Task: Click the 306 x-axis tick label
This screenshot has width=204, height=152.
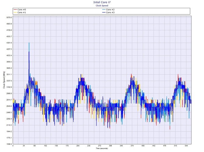Action: (110, 146)
